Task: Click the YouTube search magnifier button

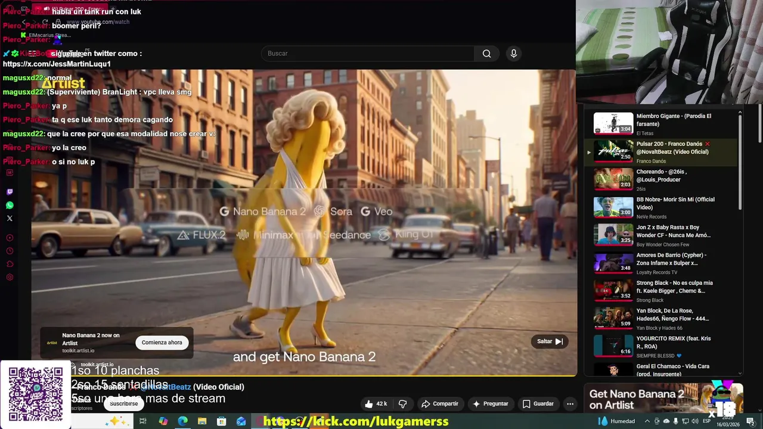Action: click(x=486, y=54)
